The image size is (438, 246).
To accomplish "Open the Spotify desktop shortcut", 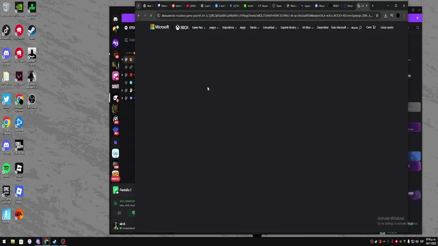I will [x=6, y=170].
